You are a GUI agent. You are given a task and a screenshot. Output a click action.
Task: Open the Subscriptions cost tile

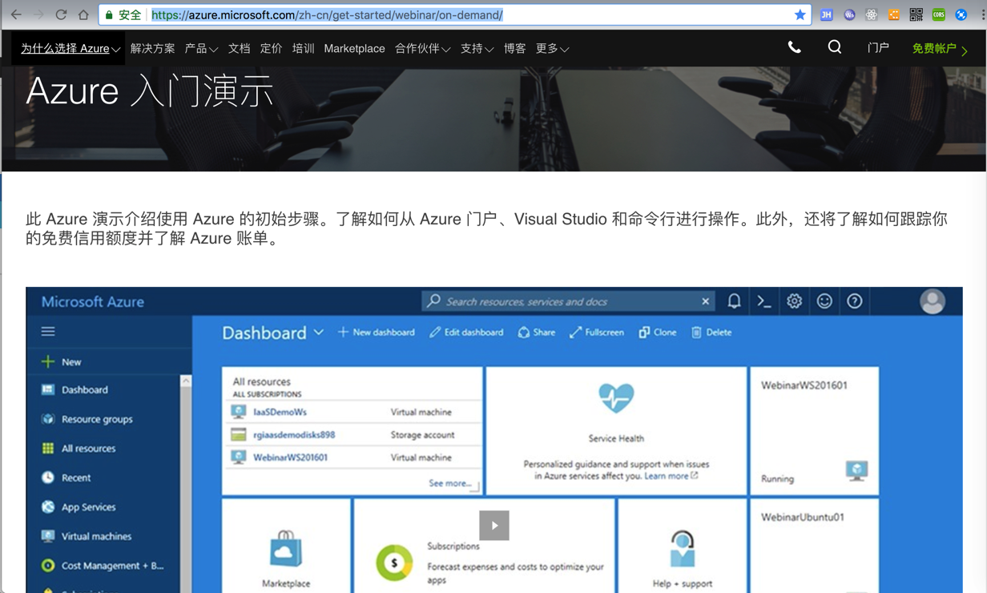[x=484, y=546]
